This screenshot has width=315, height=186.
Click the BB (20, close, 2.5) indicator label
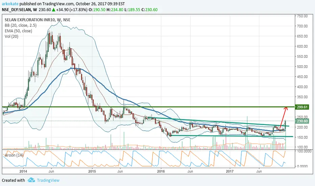(x=21, y=25)
